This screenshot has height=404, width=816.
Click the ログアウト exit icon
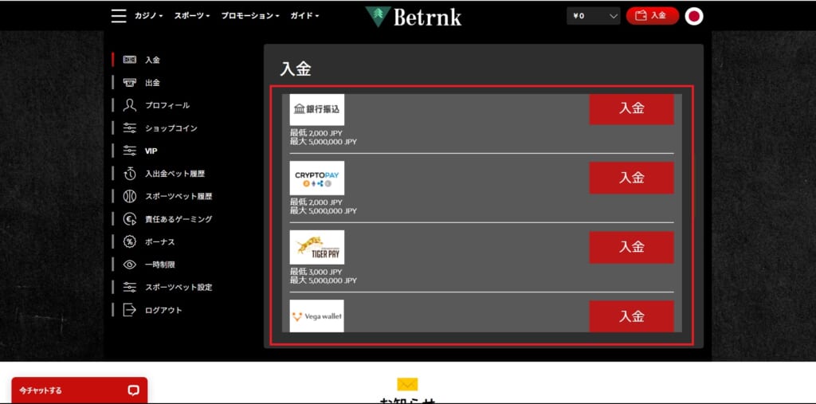coord(130,310)
